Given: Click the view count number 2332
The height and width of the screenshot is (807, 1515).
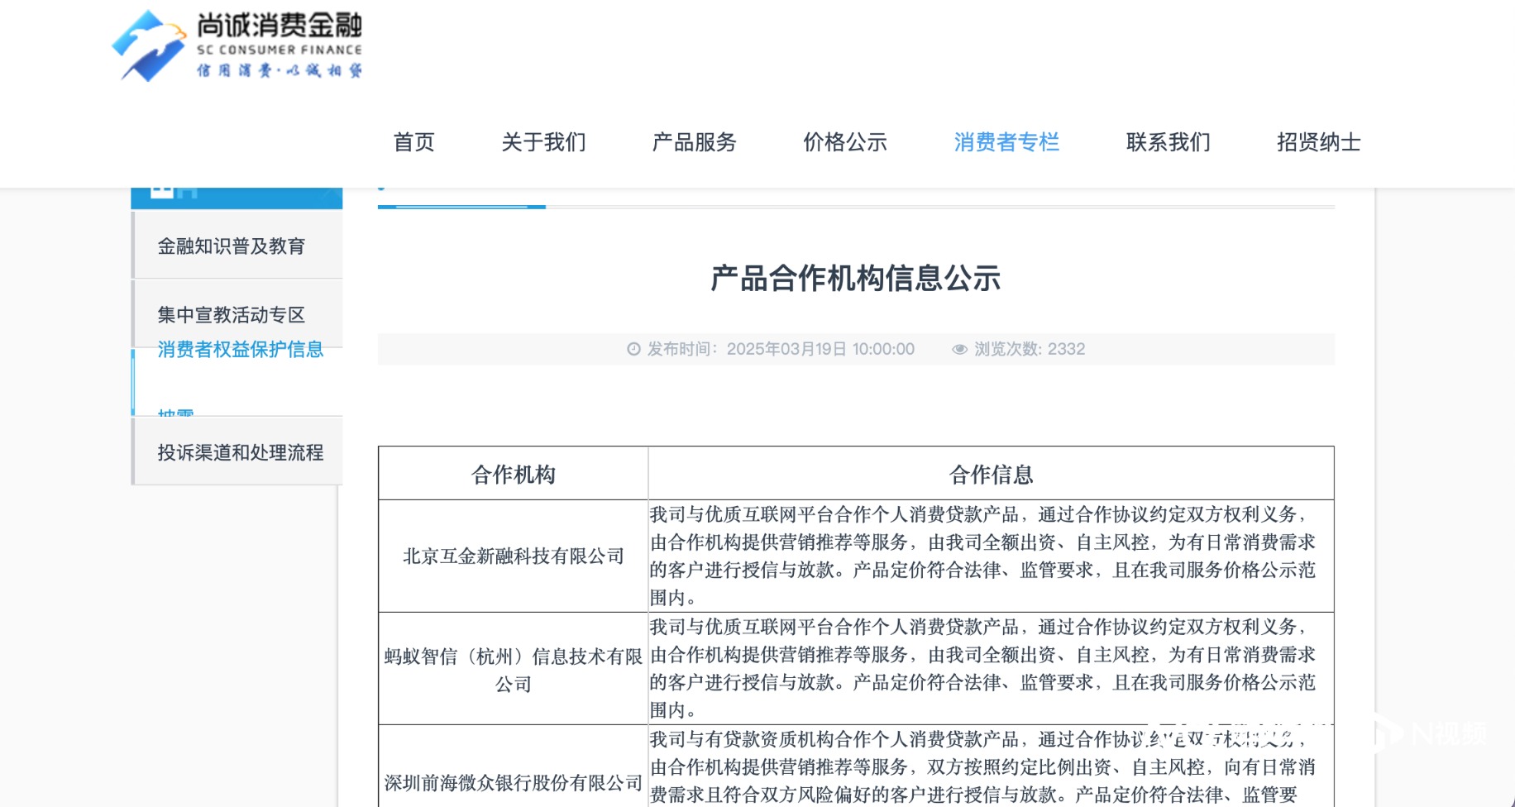Looking at the screenshot, I should [1067, 349].
